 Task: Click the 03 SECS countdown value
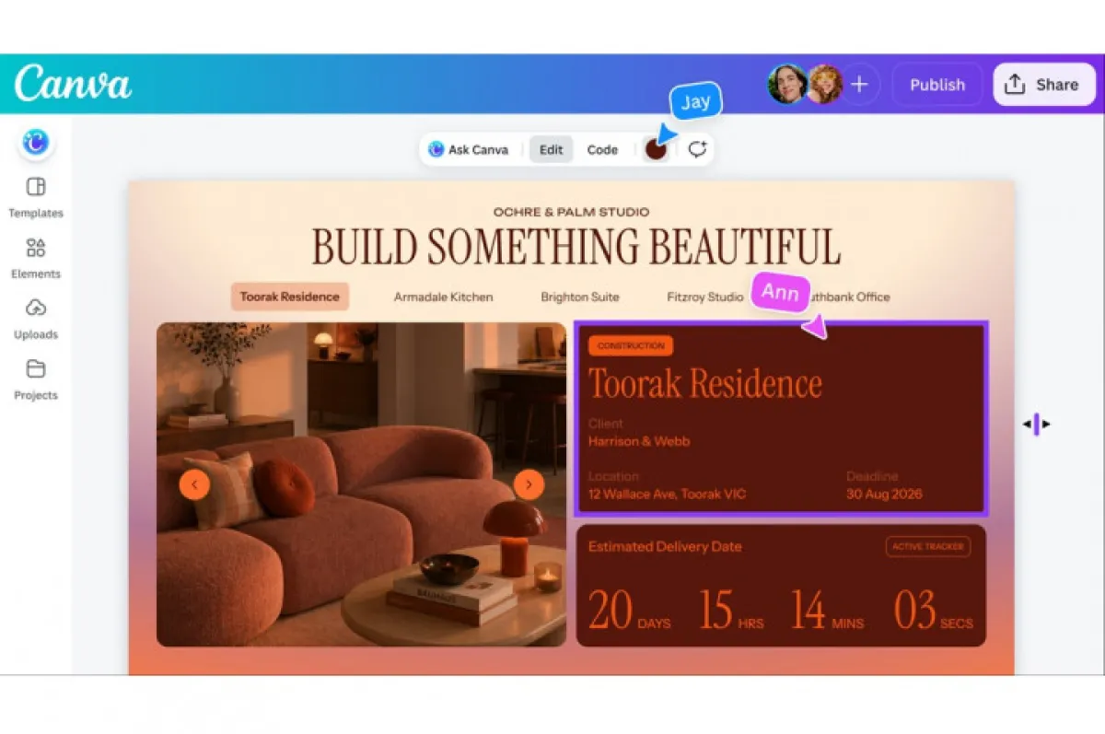pyautogui.click(x=933, y=610)
